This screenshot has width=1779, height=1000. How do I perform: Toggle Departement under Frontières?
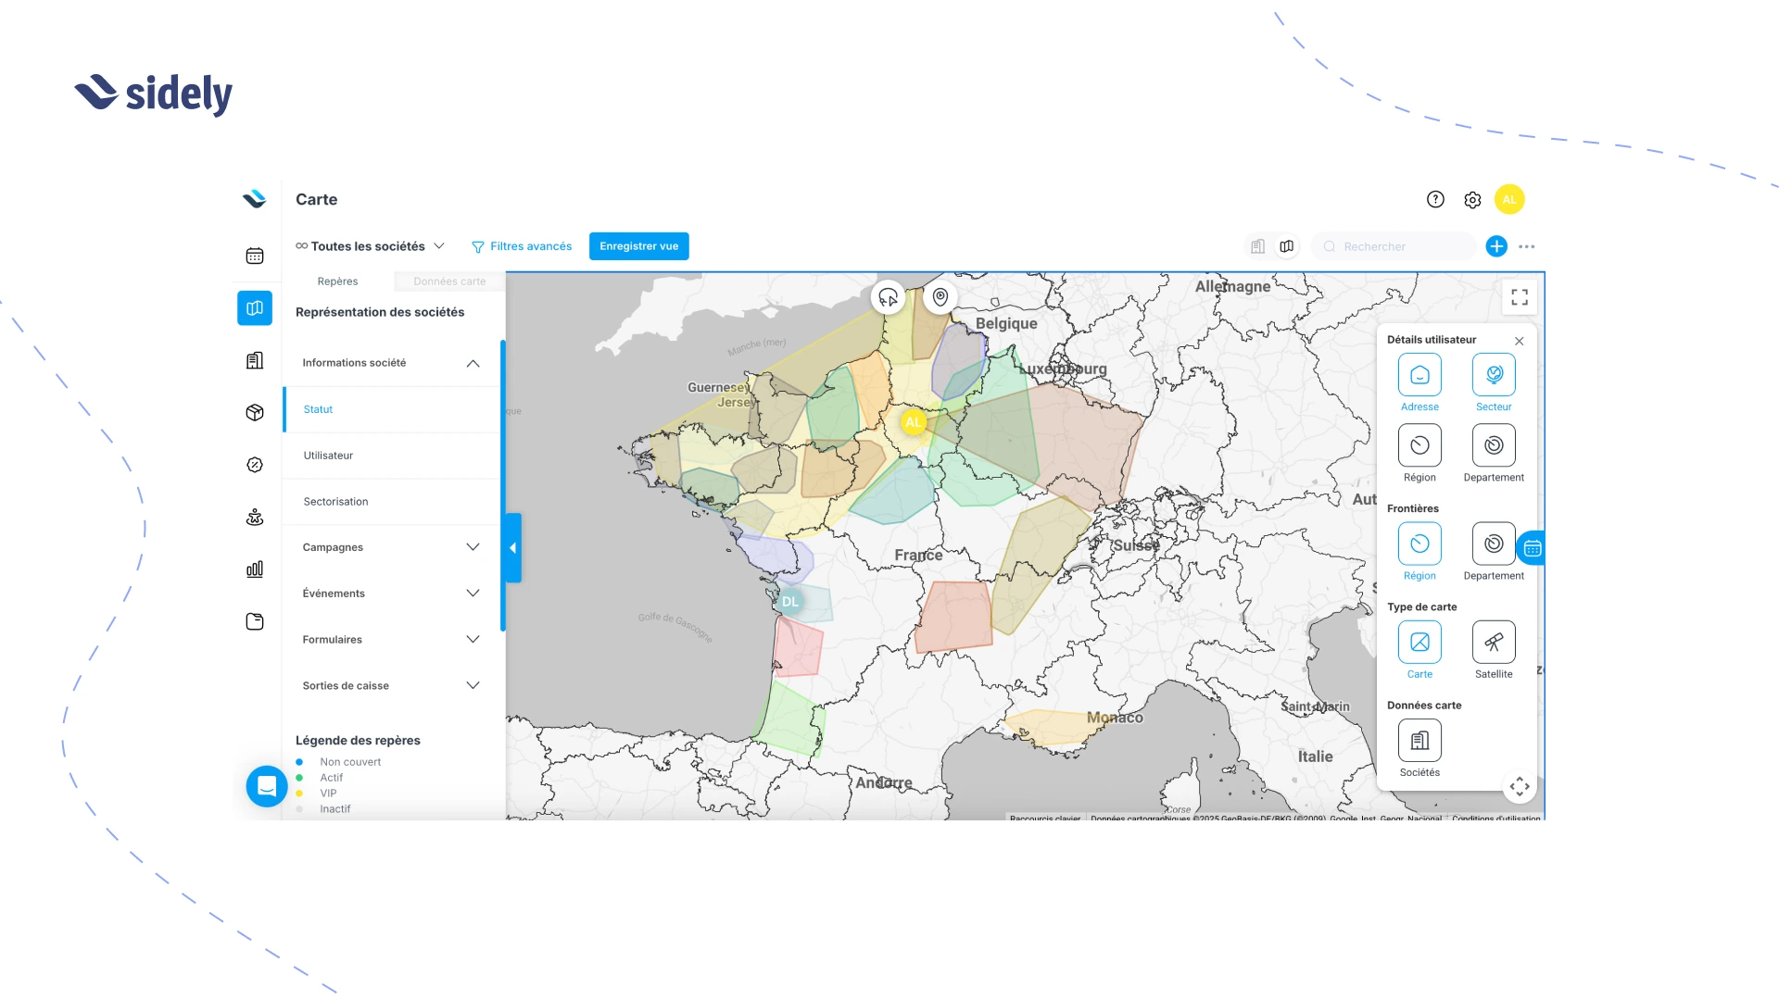[x=1494, y=544]
